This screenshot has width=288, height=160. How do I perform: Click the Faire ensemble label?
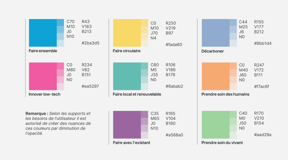tap(43, 51)
